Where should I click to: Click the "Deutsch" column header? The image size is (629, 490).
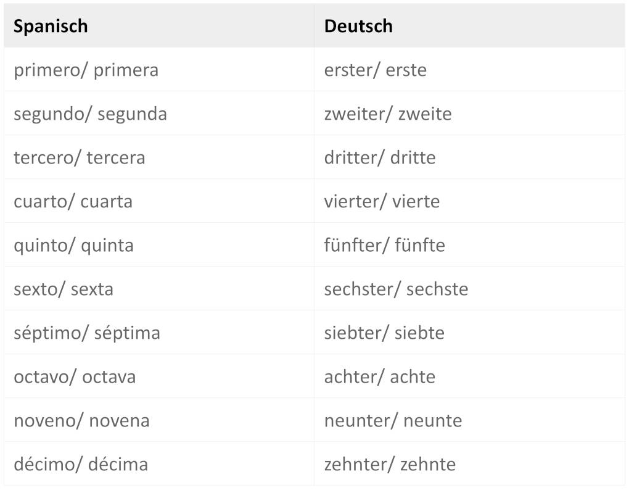(x=358, y=26)
